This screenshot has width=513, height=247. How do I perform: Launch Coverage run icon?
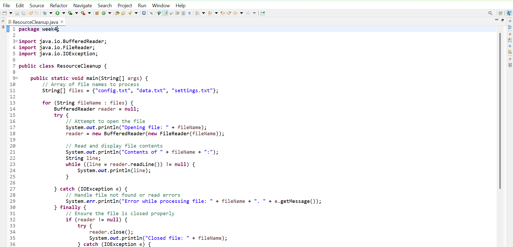click(70, 13)
